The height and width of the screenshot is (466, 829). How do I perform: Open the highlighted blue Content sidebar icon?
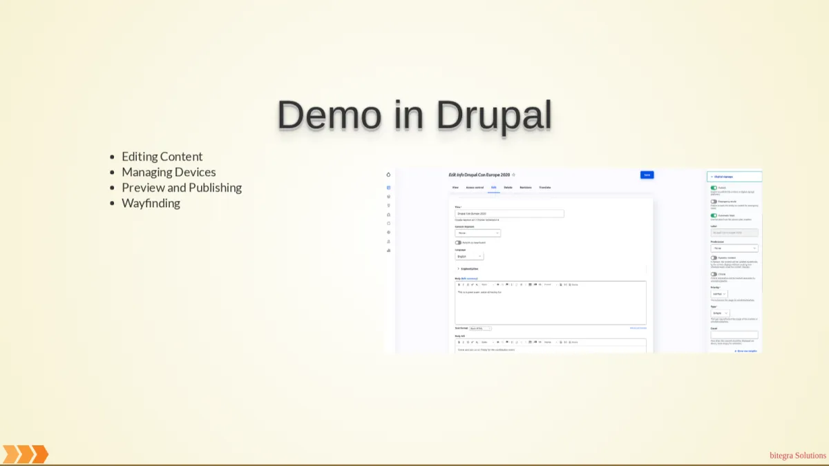pos(389,187)
